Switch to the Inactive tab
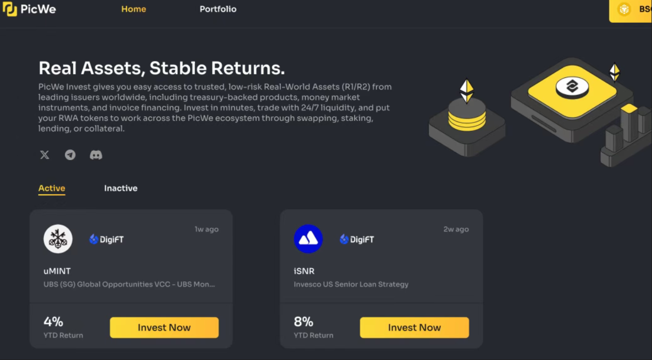652x360 pixels. tap(121, 188)
